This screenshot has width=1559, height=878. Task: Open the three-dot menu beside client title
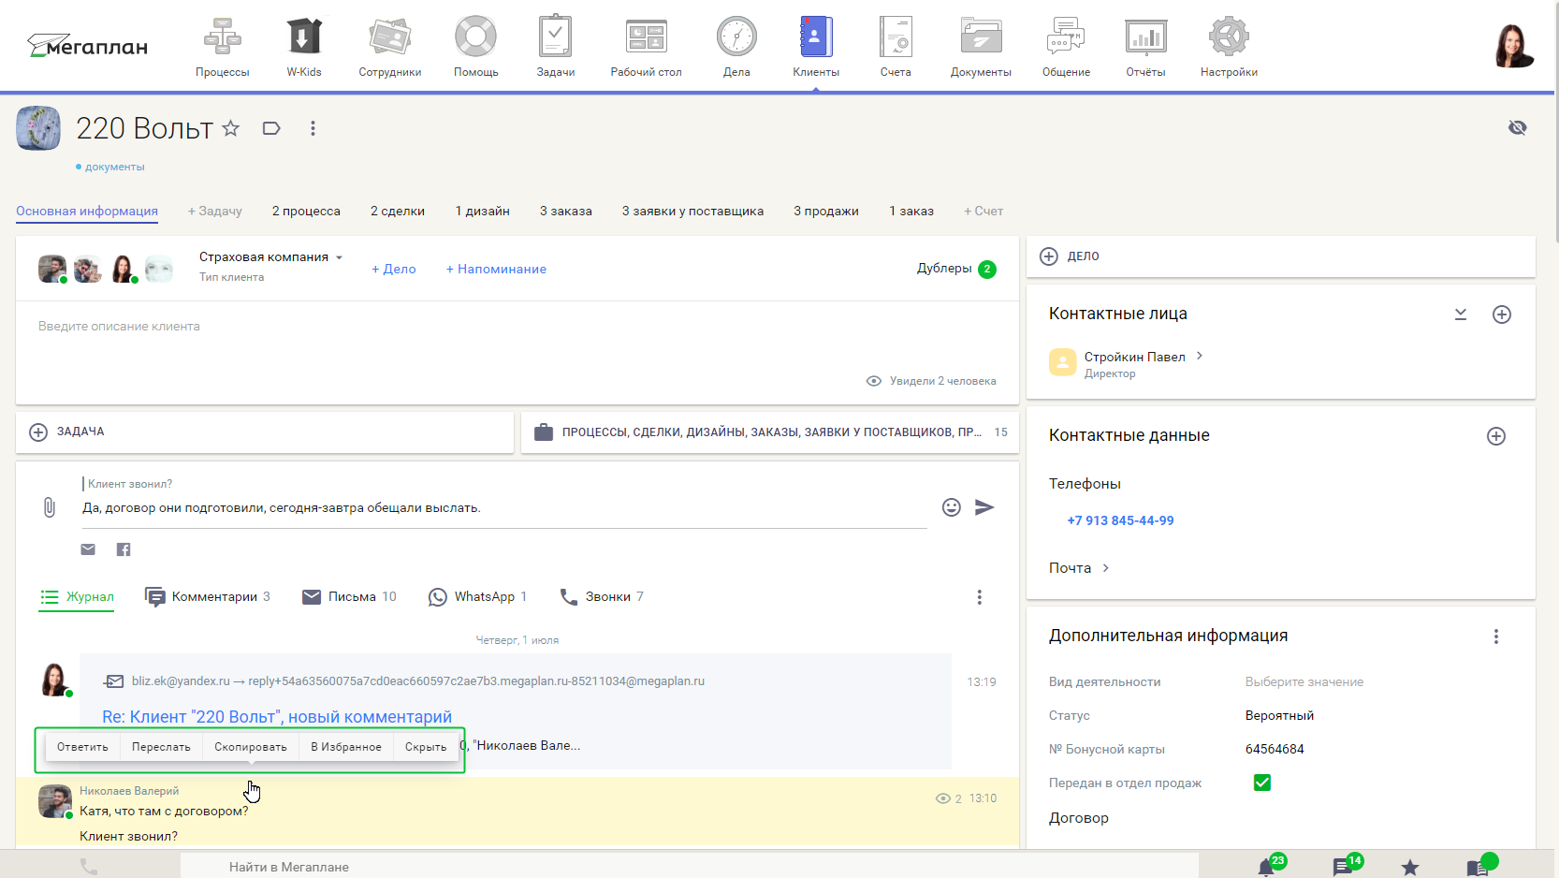coord(313,128)
